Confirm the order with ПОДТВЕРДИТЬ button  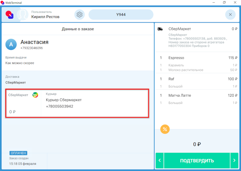197,160
